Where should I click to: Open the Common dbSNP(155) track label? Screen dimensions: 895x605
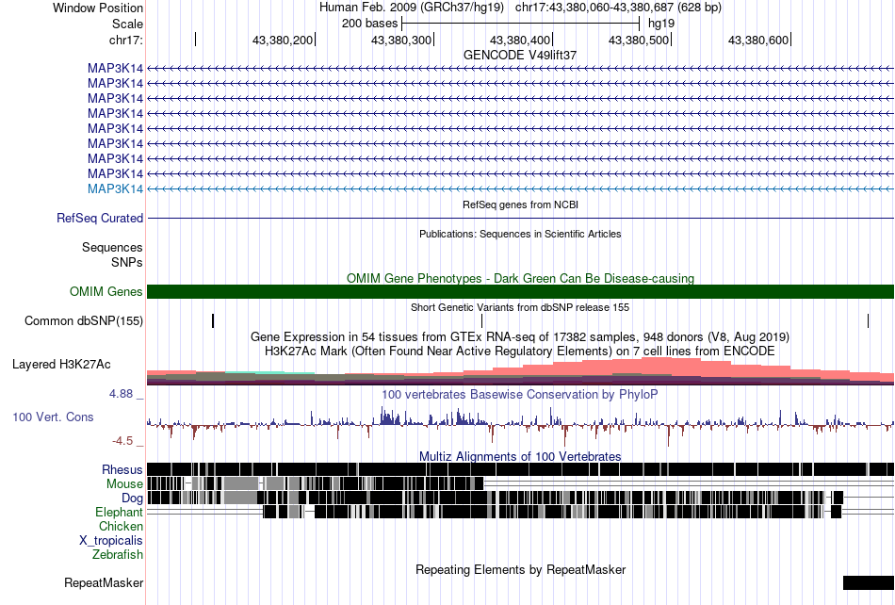[x=84, y=320]
